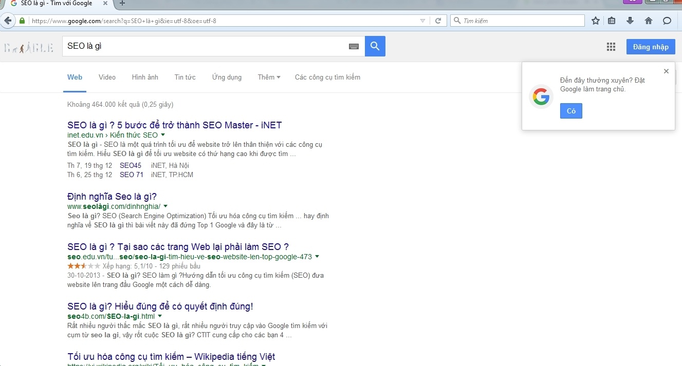Click the 'Th 7, 19 thg 12' date
This screenshot has width=682, height=366.
pyautogui.click(x=89, y=165)
